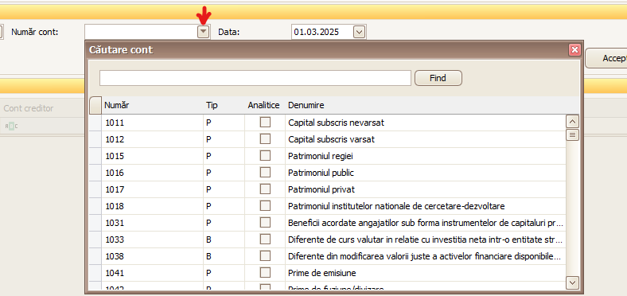Select account number 1038
Image resolution: width=627 pixels, height=296 pixels.
(152, 256)
